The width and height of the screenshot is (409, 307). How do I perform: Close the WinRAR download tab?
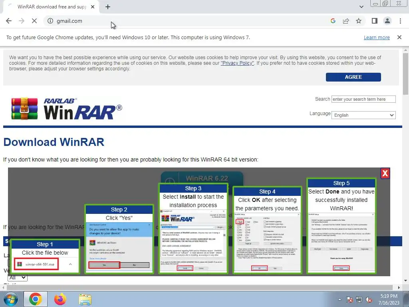click(x=93, y=7)
